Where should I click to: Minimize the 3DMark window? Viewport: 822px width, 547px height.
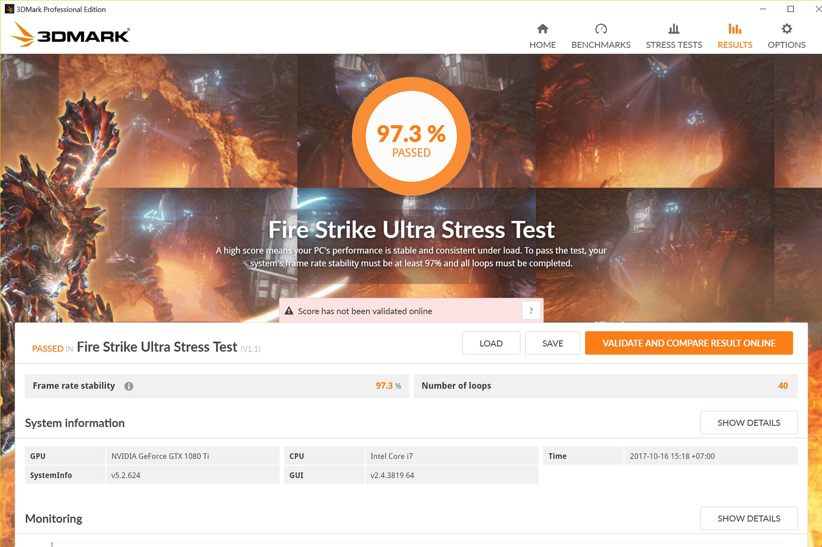[x=763, y=9]
